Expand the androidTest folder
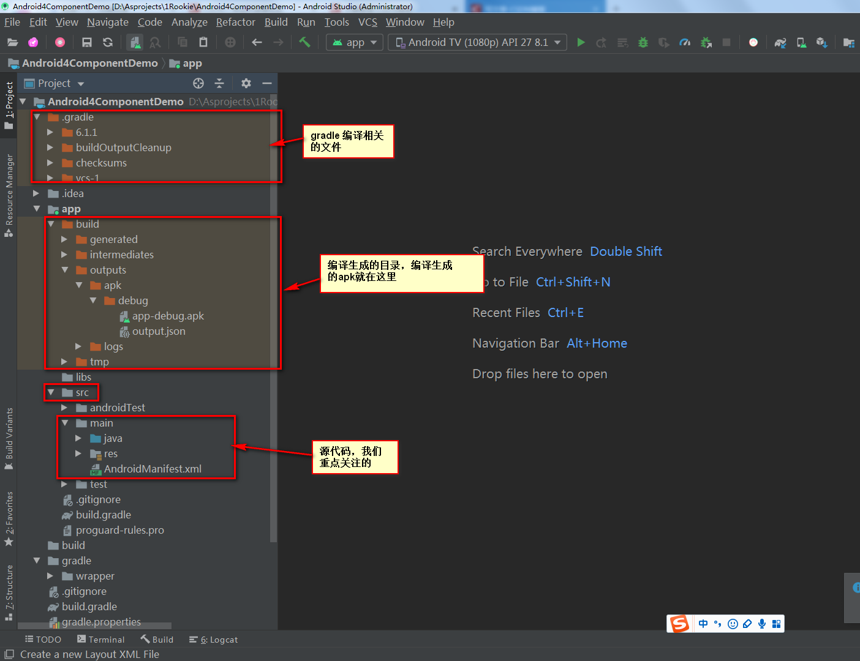The height and width of the screenshot is (661, 860). pyautogui.click(x=64, y=408)
